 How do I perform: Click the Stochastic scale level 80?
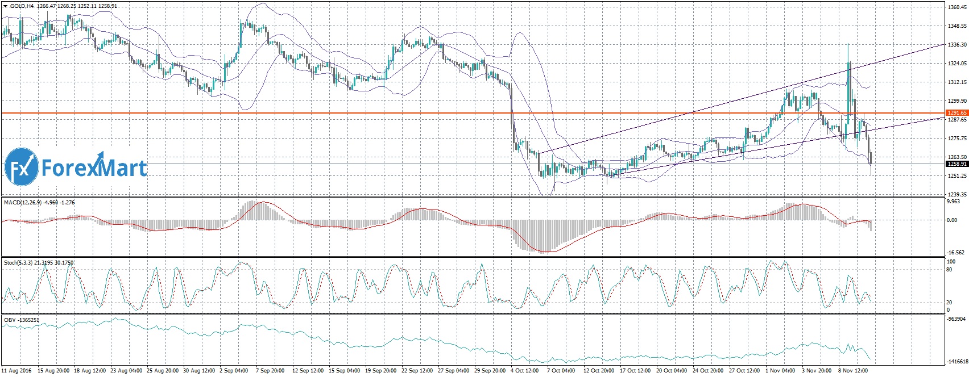pos(949,270)
